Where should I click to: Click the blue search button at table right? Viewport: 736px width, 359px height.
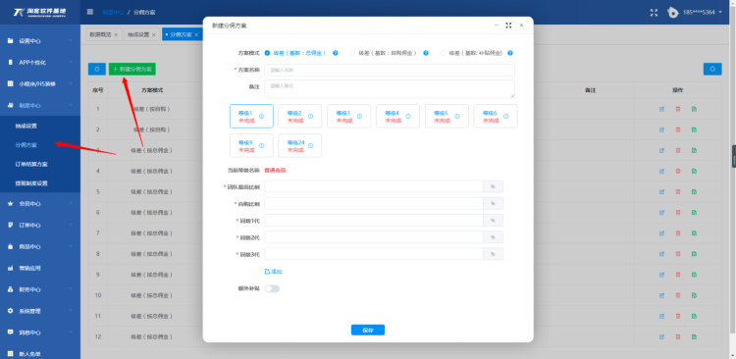tap(712, 69)
